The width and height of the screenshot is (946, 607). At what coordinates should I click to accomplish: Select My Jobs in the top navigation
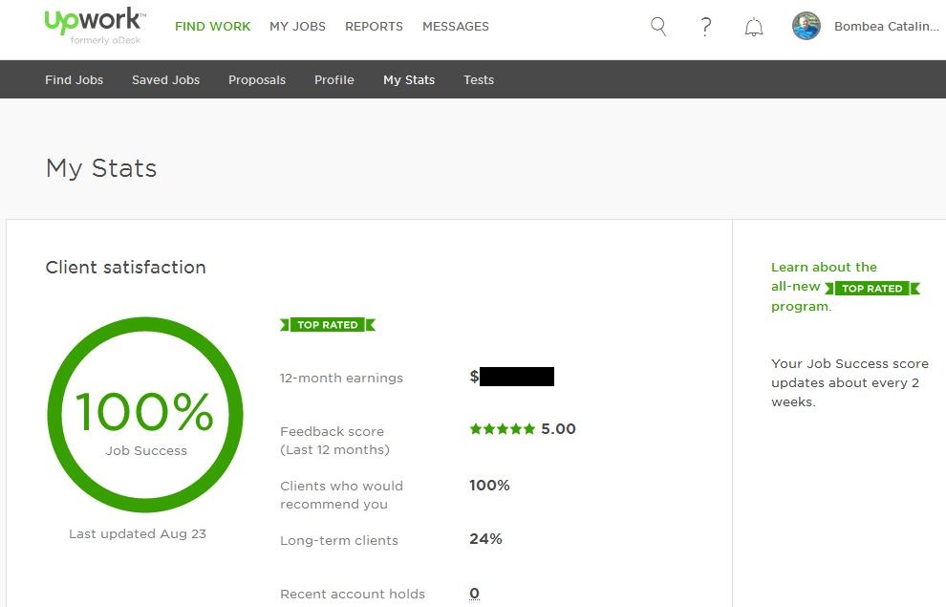297,26
